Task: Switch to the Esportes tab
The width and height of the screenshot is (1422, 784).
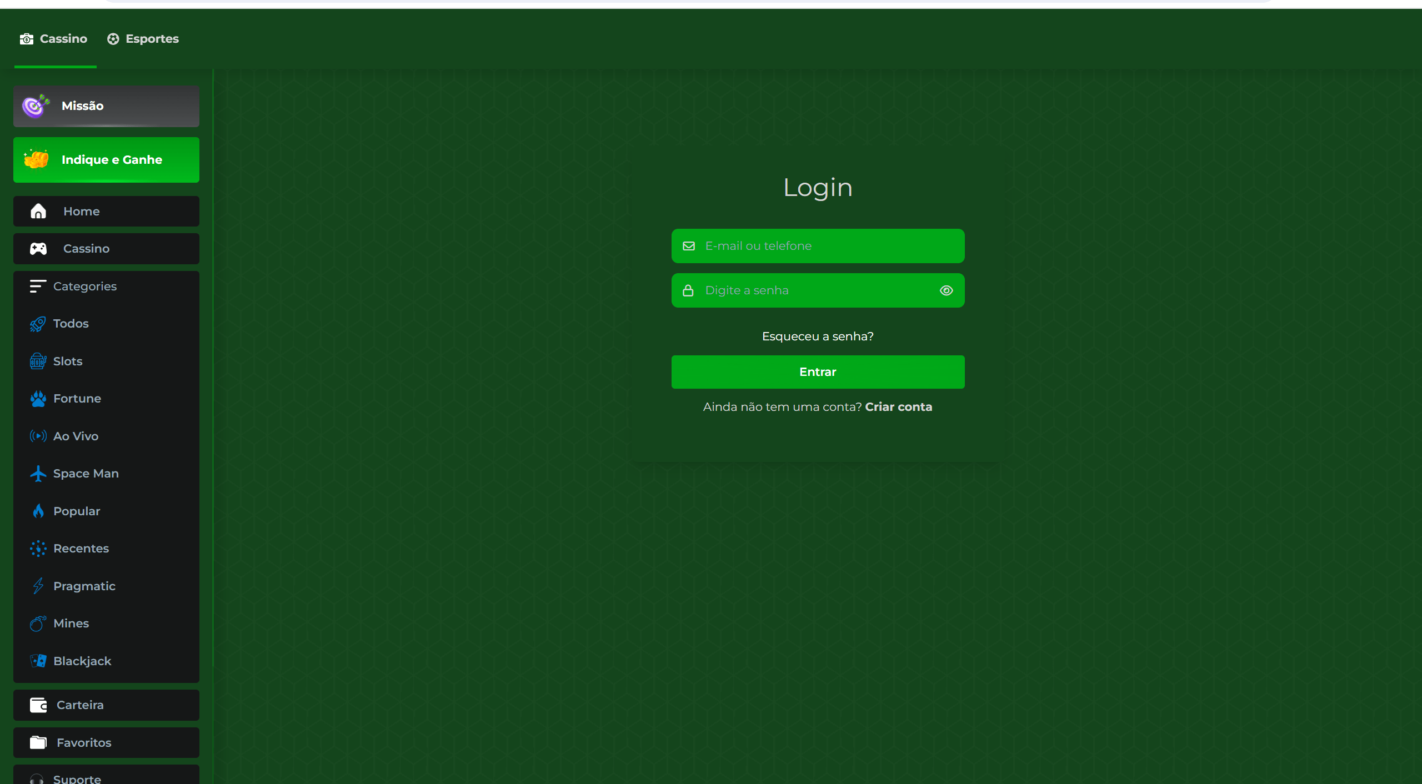Action: click(x=143, y=39)
